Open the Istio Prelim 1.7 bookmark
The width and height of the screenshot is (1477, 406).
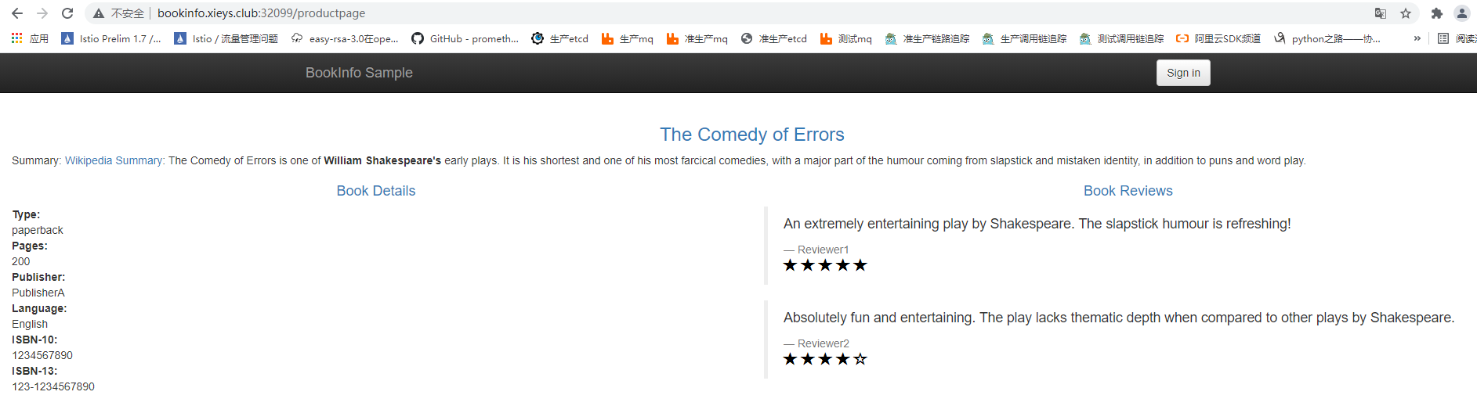(x=111, y=38)
